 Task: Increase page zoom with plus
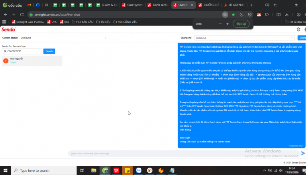pos(228,24)
